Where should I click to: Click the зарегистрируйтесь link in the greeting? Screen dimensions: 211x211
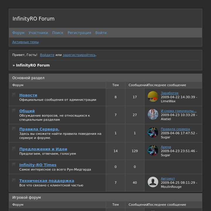click(79, 55)
